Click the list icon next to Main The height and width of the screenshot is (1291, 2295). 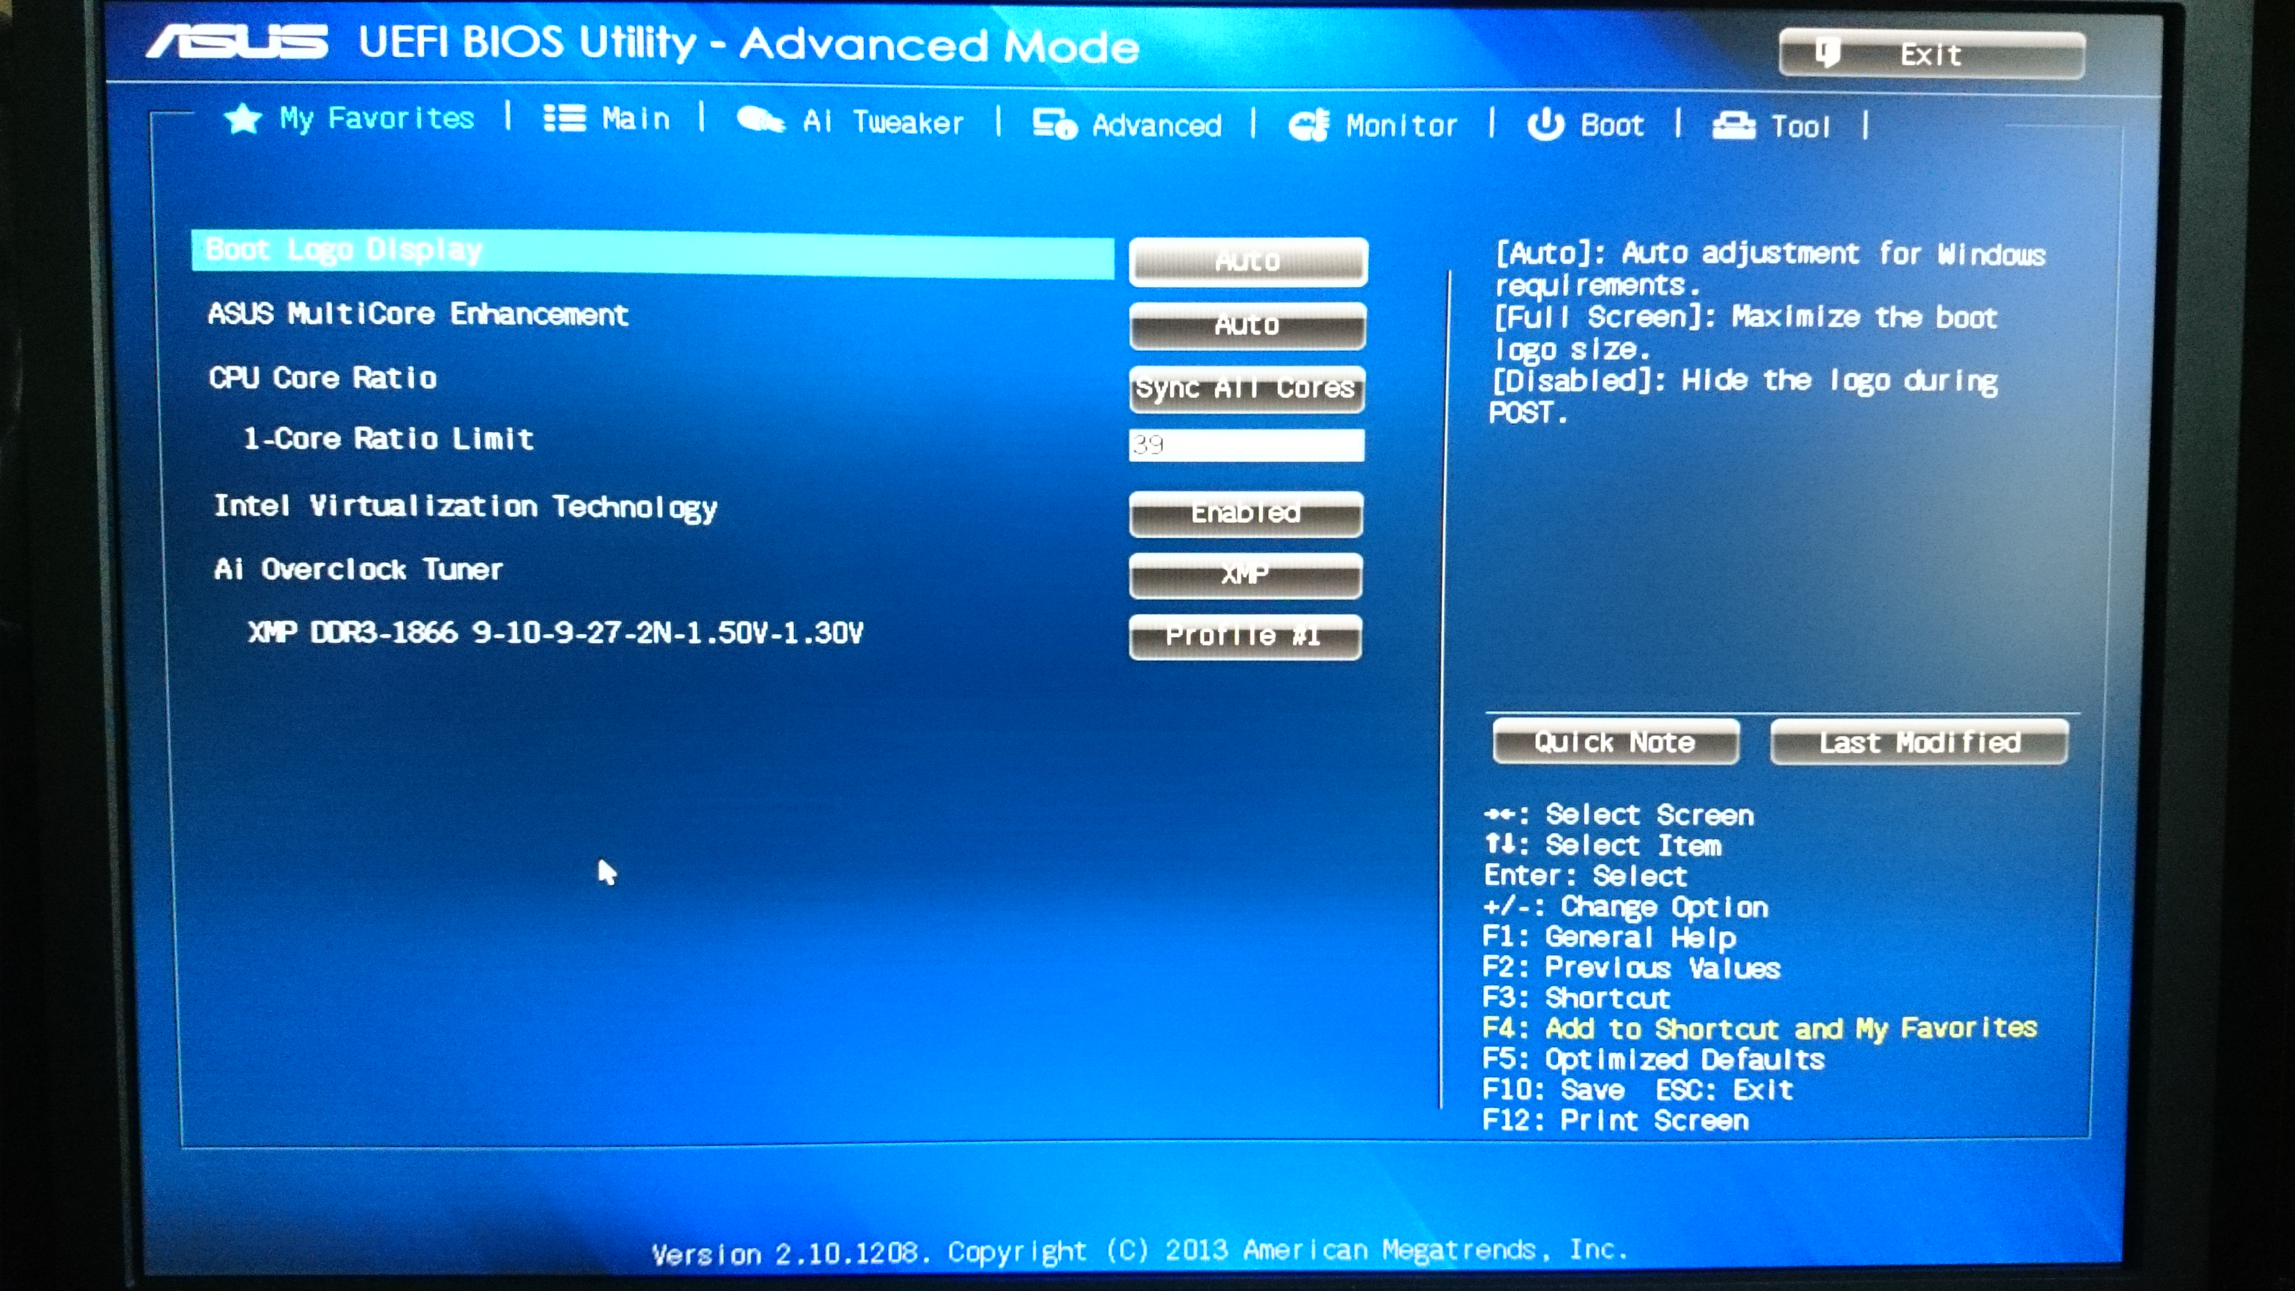tap(564, 118)
